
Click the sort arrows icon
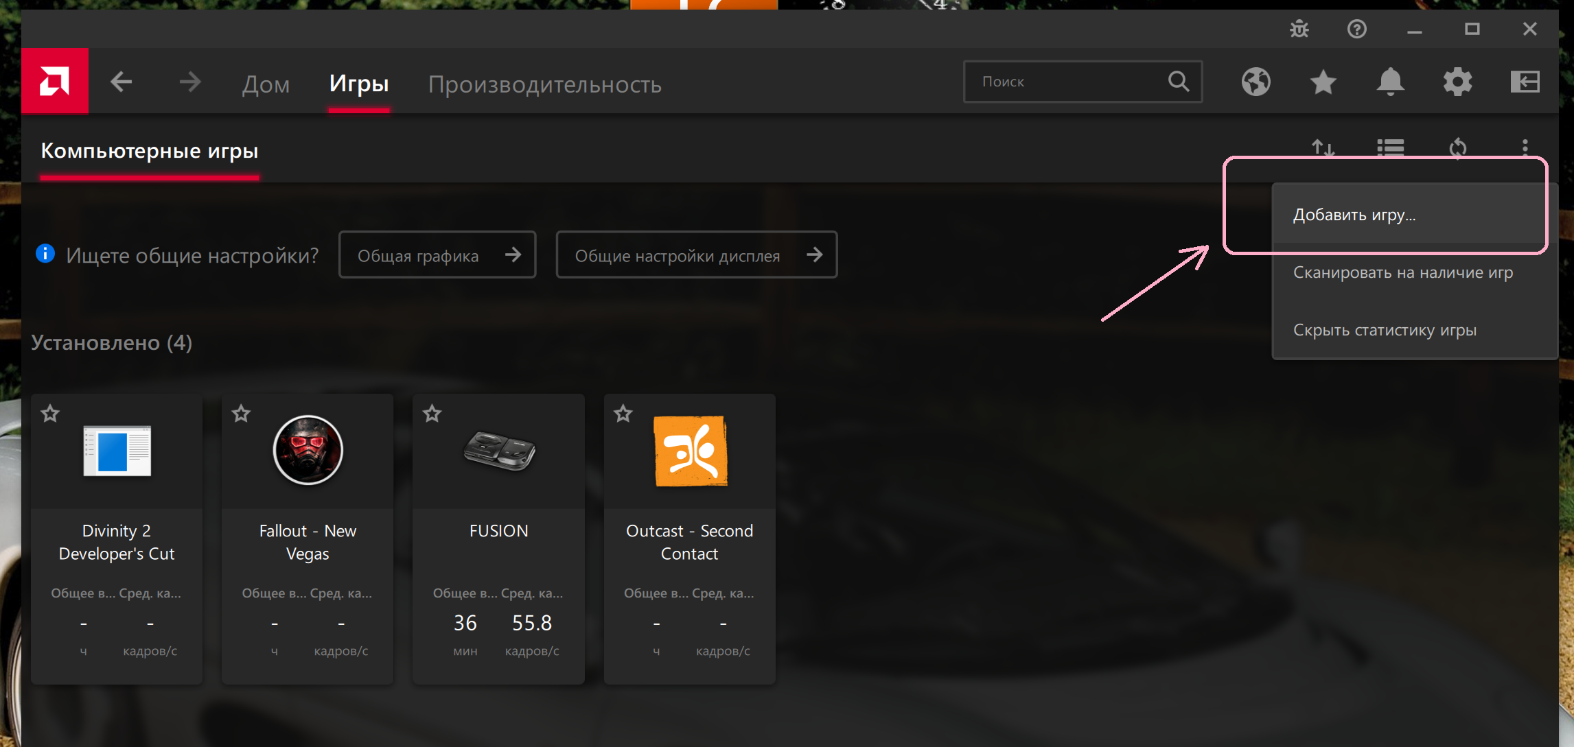pyautogui.click(x=1323, y=147)
